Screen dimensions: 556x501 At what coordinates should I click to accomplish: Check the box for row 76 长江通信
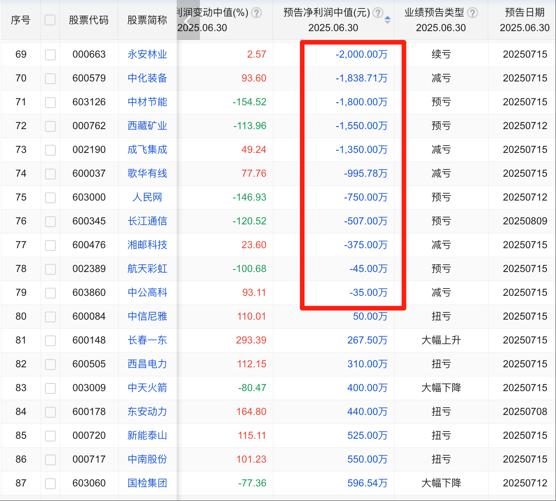50,222
